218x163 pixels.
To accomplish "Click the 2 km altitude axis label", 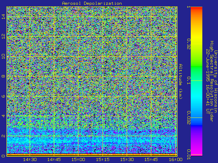I will coord(3,136).
